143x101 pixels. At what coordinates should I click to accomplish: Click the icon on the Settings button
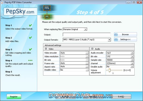116,39
